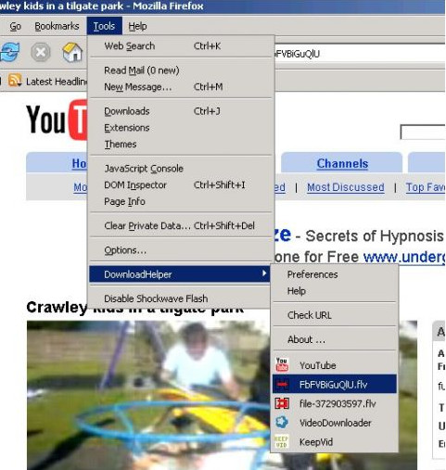Click into the YouTube search box
Viewport: 446px width, 470px height.
point(423,132)
